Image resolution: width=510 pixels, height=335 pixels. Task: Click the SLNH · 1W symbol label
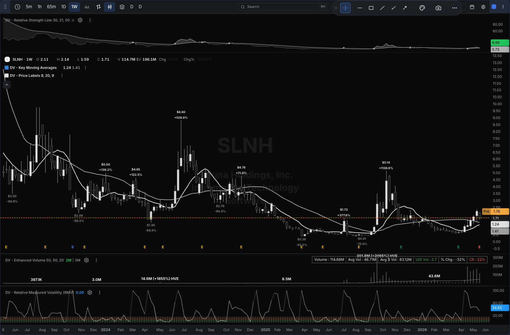22,59
